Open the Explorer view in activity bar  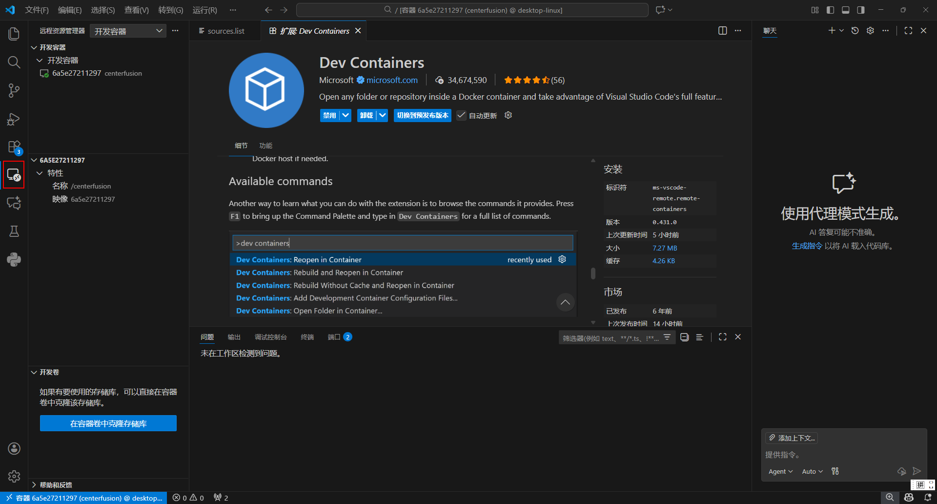click(x=14, y=34)
